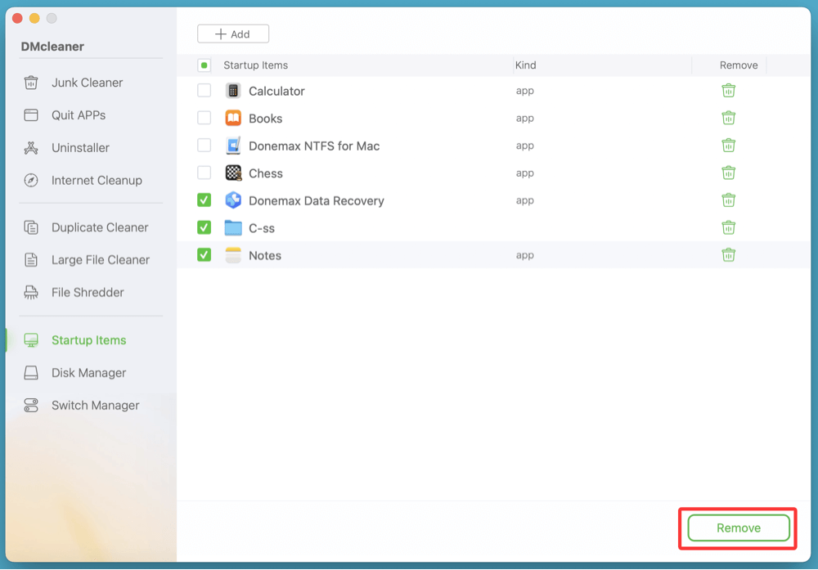818x570 pixels.
Task: Enable the Calculator startup checkbox
Action: click(x=204, y=90)
